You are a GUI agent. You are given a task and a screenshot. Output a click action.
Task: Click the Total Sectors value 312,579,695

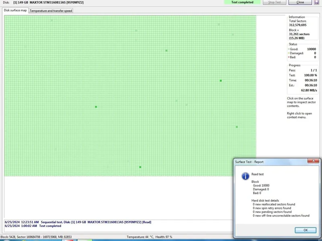(x=297, y=25)
